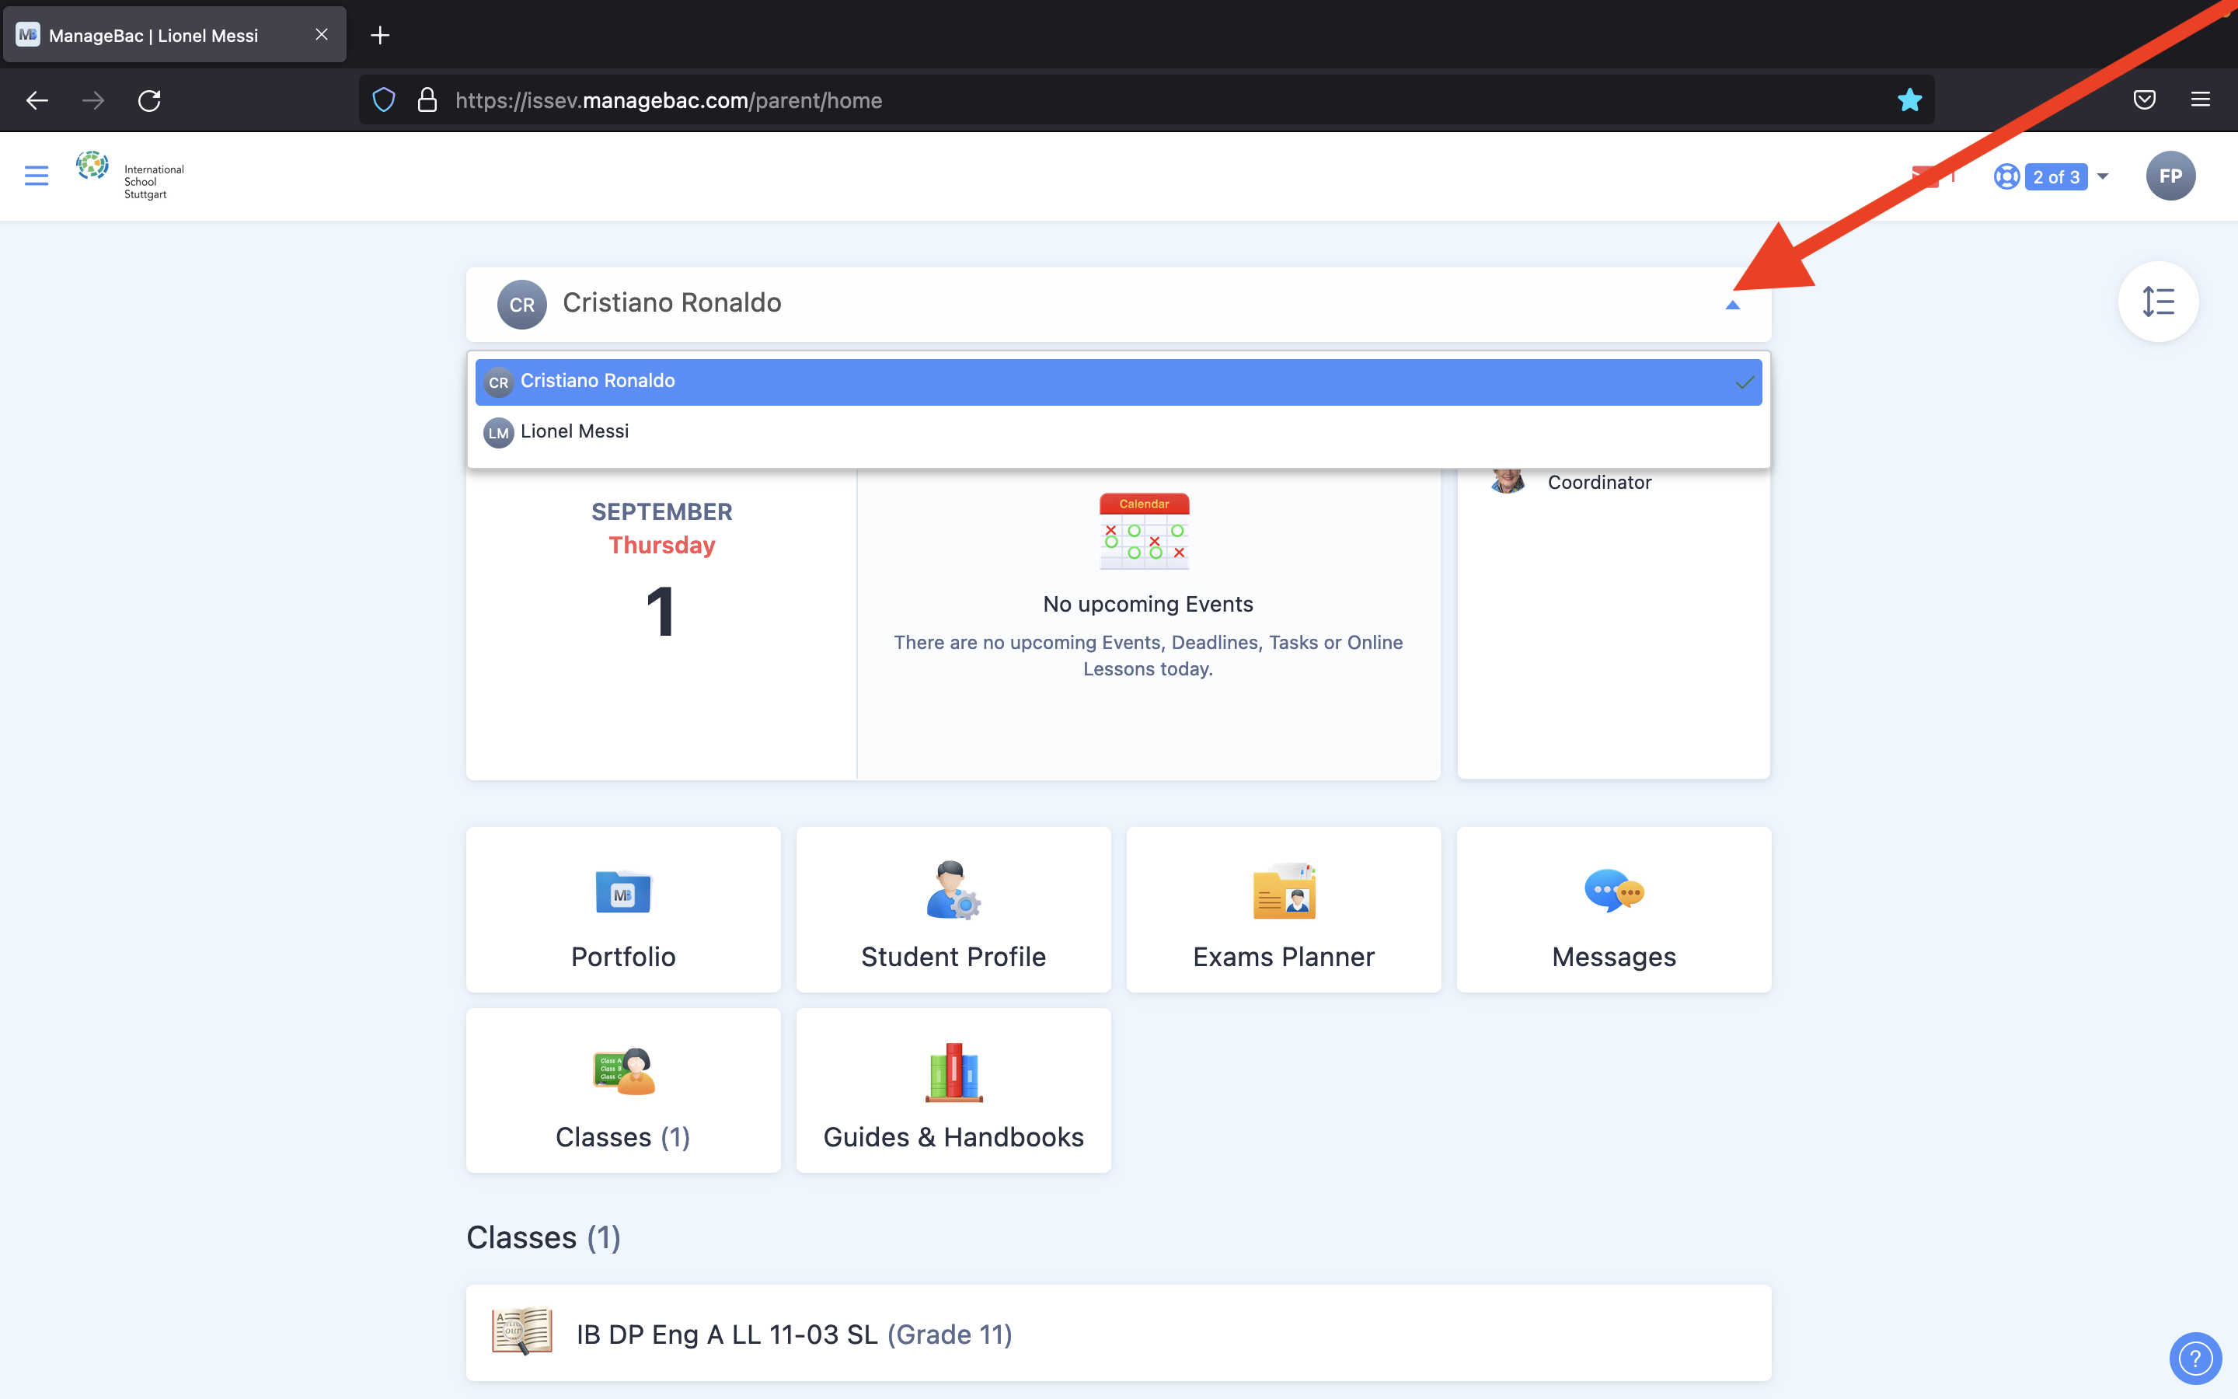Image resolution: width=2238 pixels, height=1399 pixels.
Task: Click the Exams Planner icon
Action: coord(1284,891)
